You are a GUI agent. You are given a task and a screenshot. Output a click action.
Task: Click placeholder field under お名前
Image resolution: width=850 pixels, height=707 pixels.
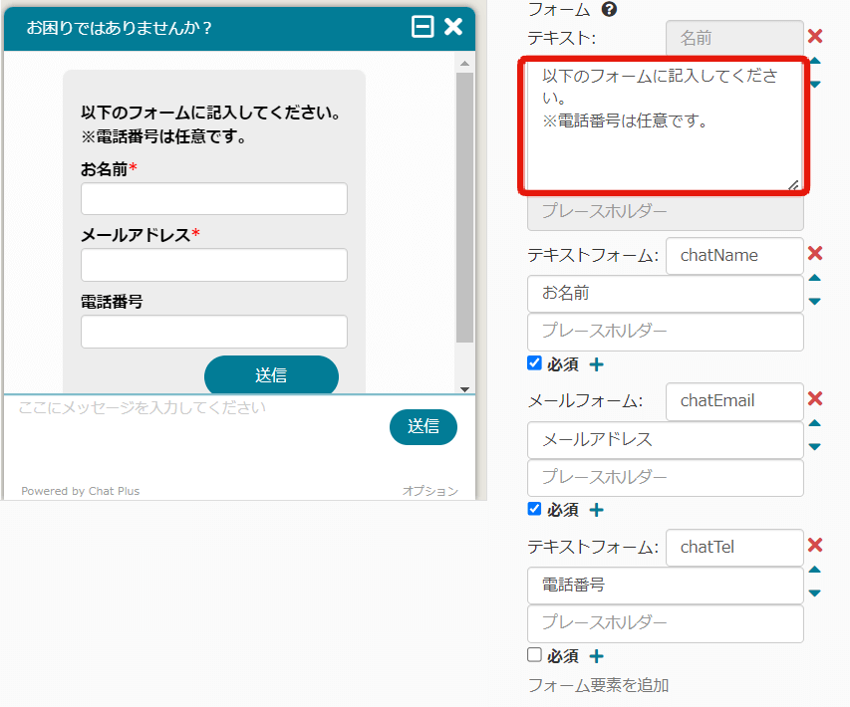[x=665, y=332]
